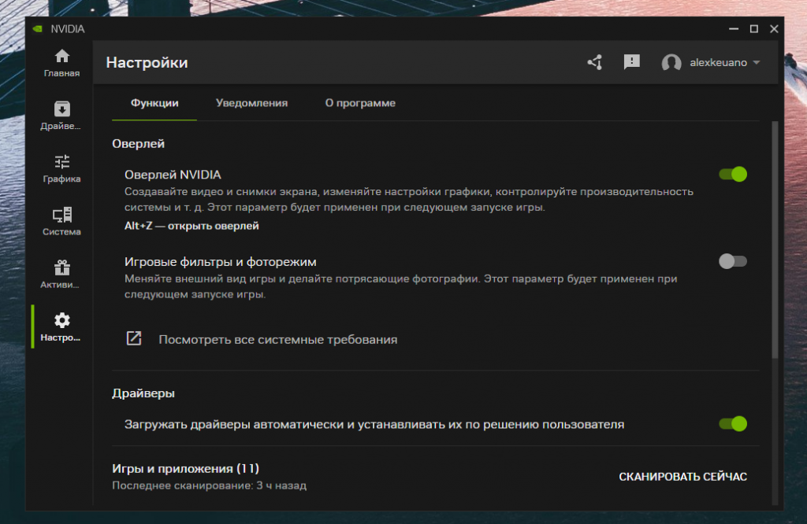The image size is (807, 524).
Task: Open the feedback exclamation icon
Action: click(x=631, y=62)
